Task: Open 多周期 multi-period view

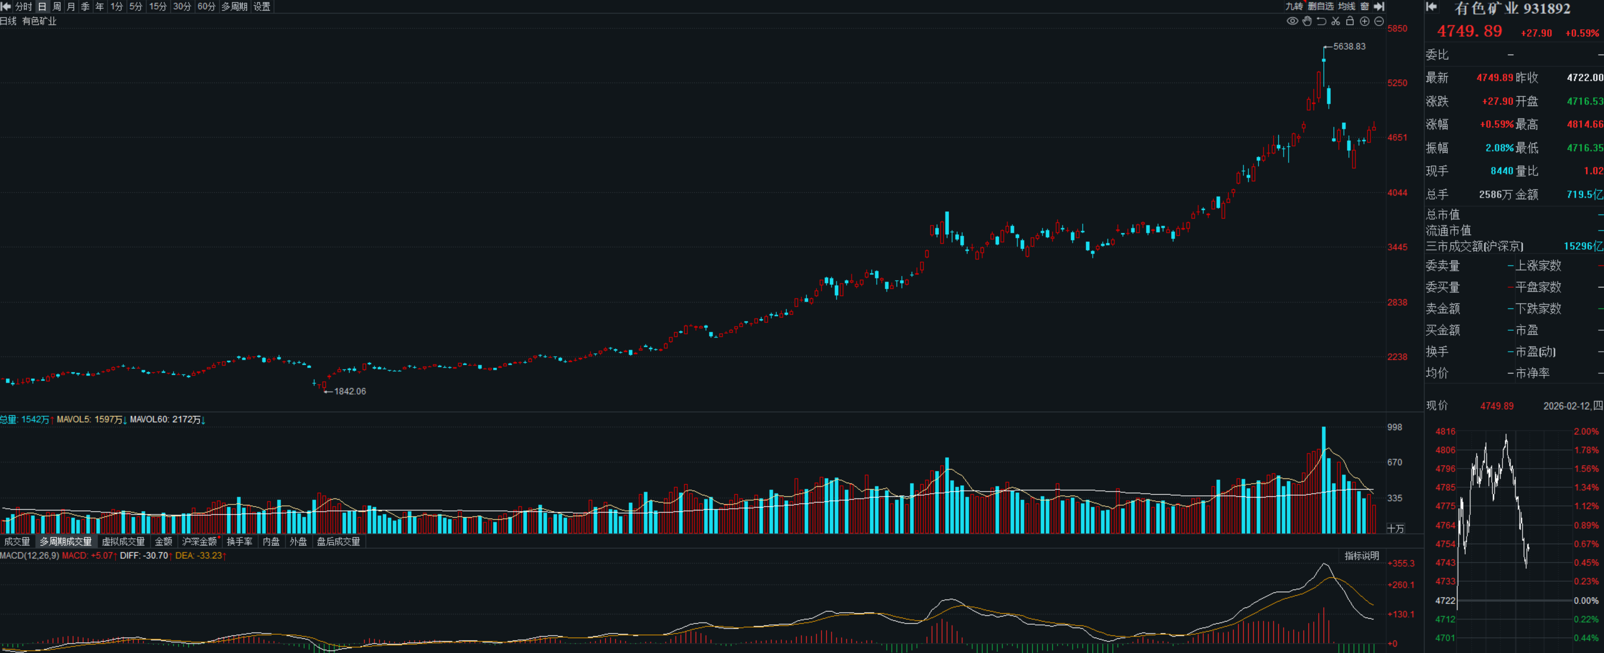Action: click(234, 6)
